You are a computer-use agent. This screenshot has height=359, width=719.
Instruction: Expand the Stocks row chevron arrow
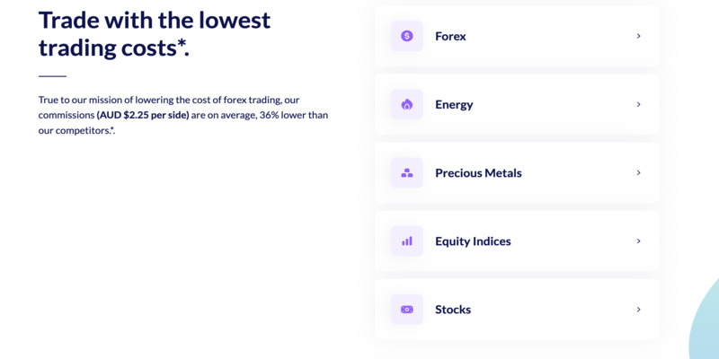(x=638, y=309)
